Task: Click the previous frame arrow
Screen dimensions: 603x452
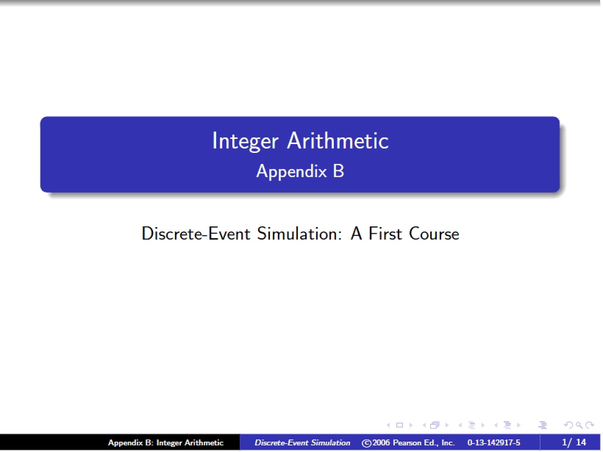Action: click(424, 426)
